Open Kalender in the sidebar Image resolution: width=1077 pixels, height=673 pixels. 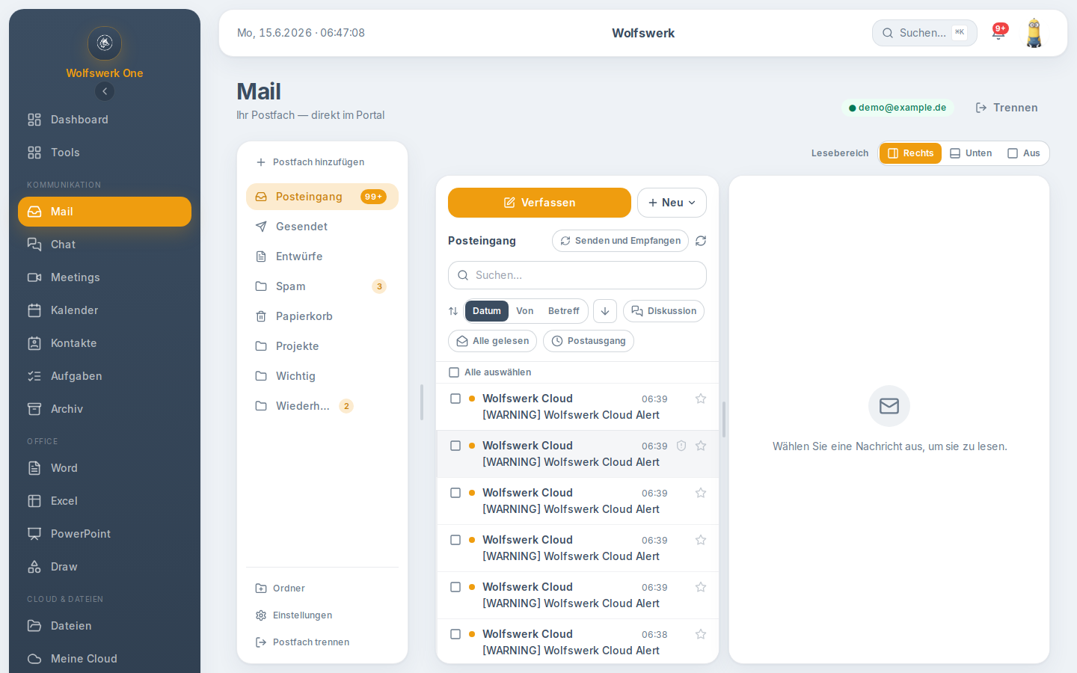pyautogui.click(x=105, y=310)
